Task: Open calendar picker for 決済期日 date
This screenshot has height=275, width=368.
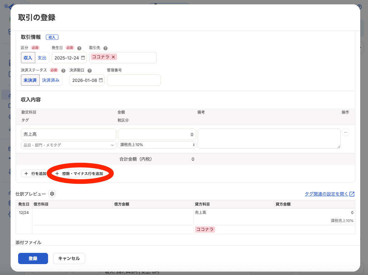Action: click(x=101, y=80)
